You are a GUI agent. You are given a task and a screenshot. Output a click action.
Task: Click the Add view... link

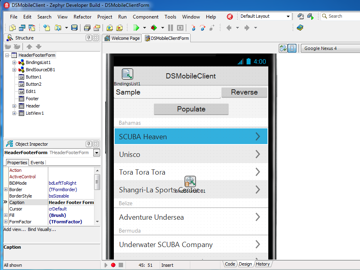(15, 229)
